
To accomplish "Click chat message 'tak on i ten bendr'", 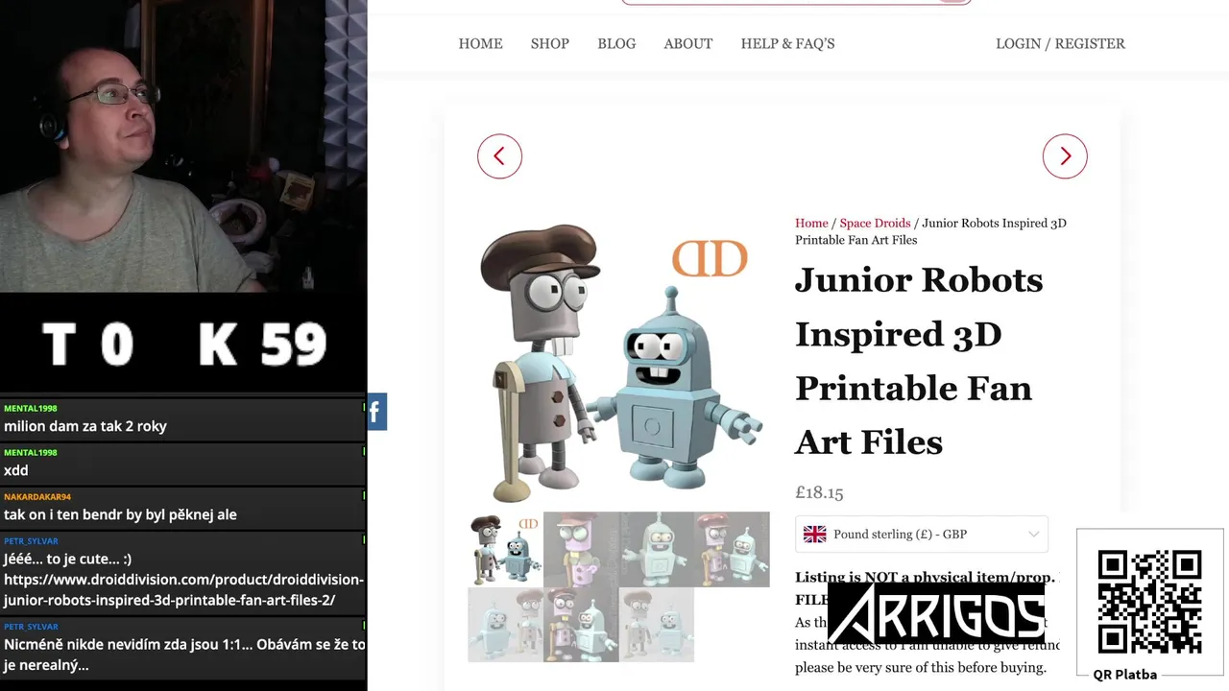I will click(120, 514).
